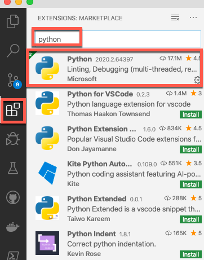Click the 834K download count

(171, 128)
